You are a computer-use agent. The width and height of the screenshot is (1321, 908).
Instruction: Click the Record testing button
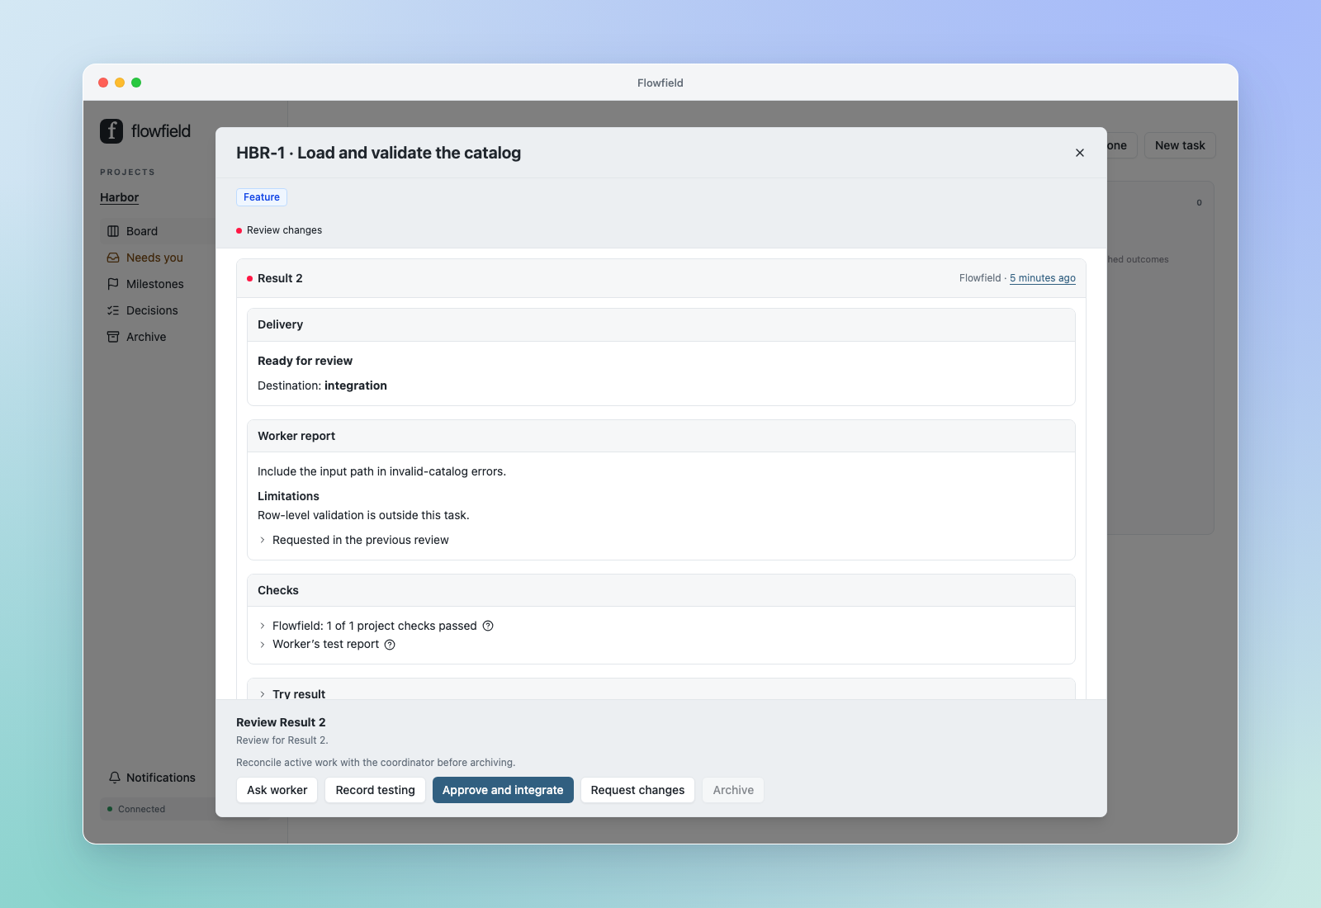click(375, 790)
